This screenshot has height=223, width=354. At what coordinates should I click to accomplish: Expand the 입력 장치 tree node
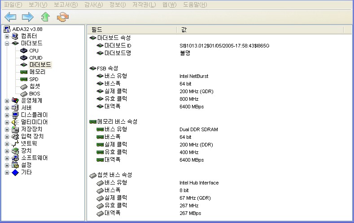(7, 137)
